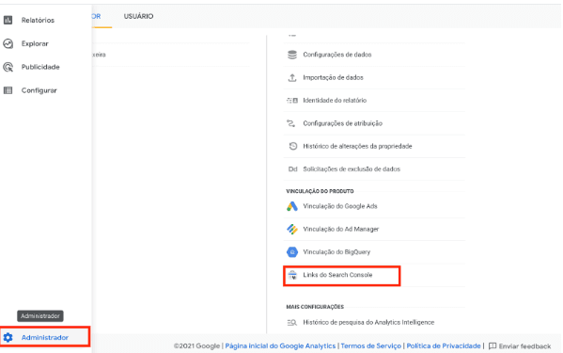
Task: Click the MAIS CONFIGURAÇÕES heading text
Action: point(315,307)
